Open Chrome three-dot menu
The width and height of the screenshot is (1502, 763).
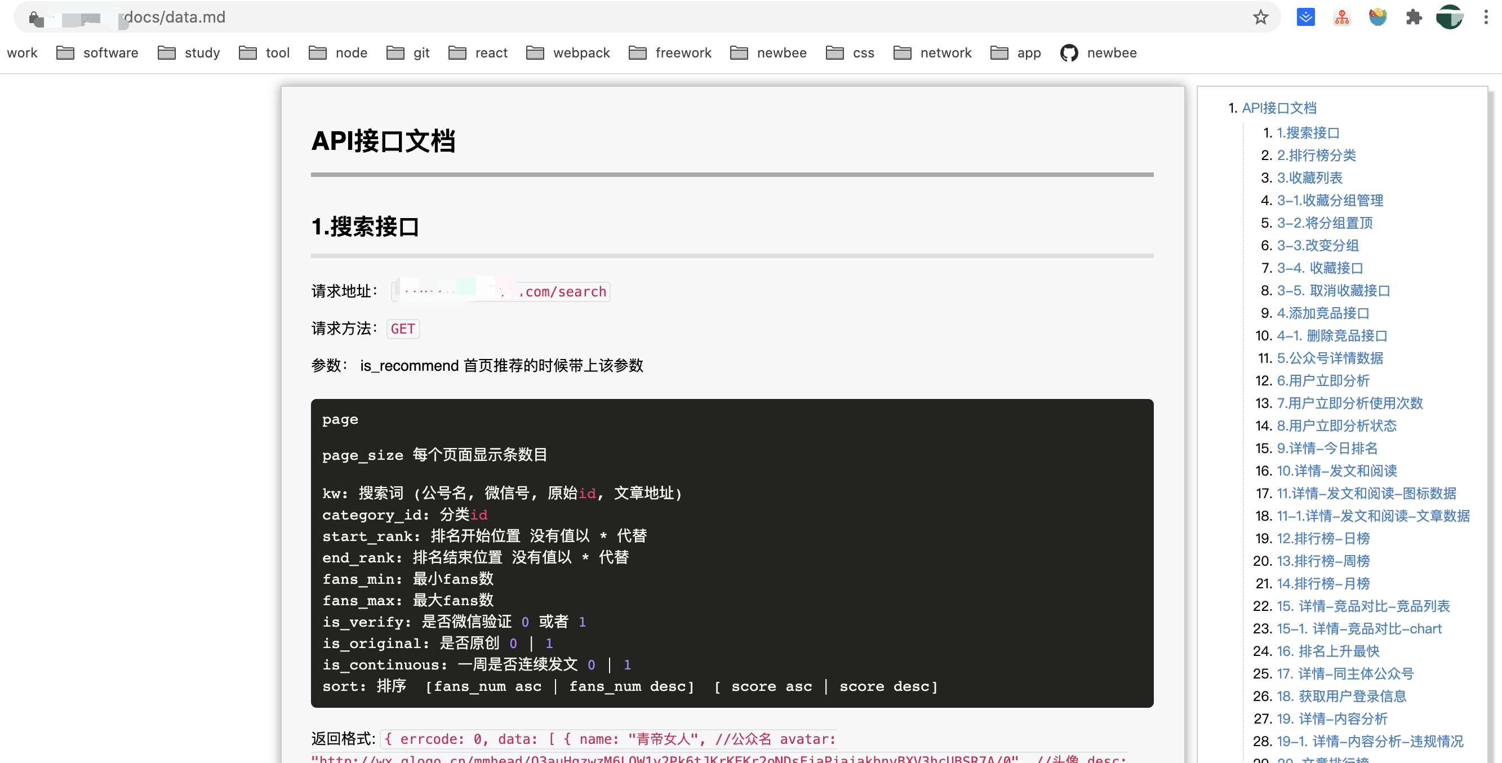1485,17
